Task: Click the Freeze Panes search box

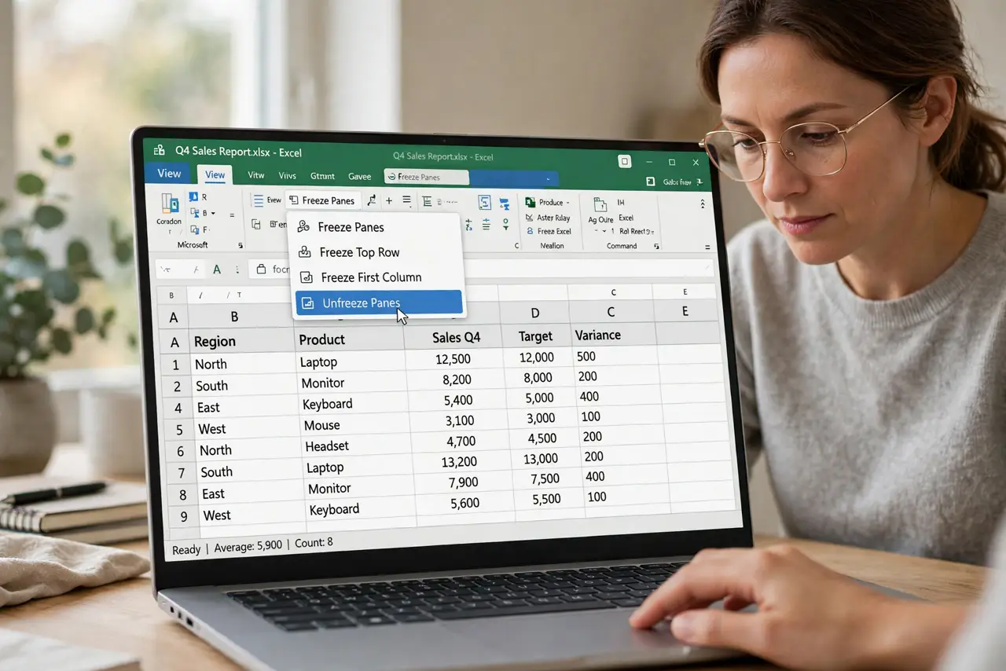Action: point(427,178)
